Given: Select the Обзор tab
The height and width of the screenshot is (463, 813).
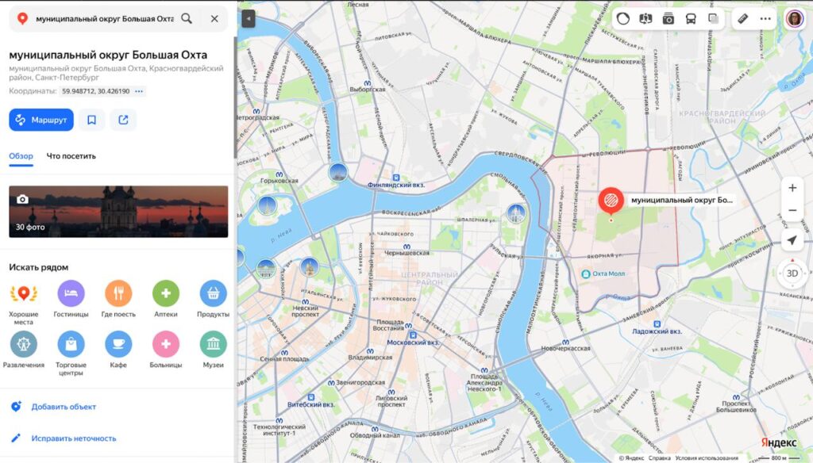Looking at the screenshot, I should point(21,156).
